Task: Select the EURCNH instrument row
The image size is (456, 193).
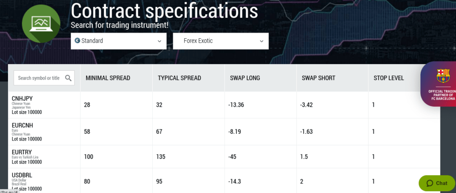Action: (224, 132)
